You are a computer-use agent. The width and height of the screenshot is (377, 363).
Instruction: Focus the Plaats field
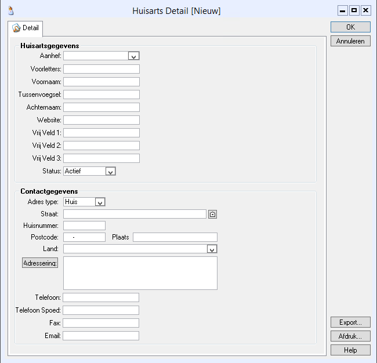[175, 237]
